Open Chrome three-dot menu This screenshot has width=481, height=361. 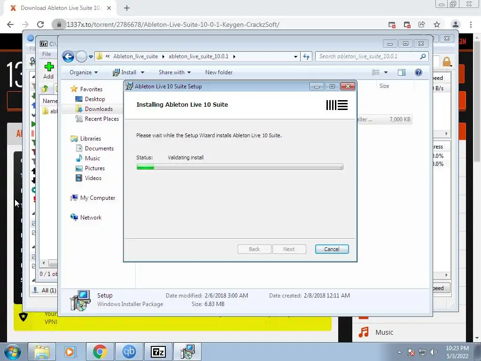pos(471,24)
